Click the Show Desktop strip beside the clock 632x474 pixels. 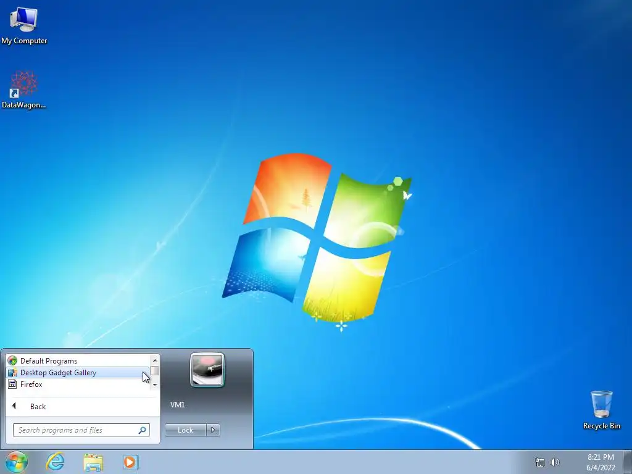point(628,462)
